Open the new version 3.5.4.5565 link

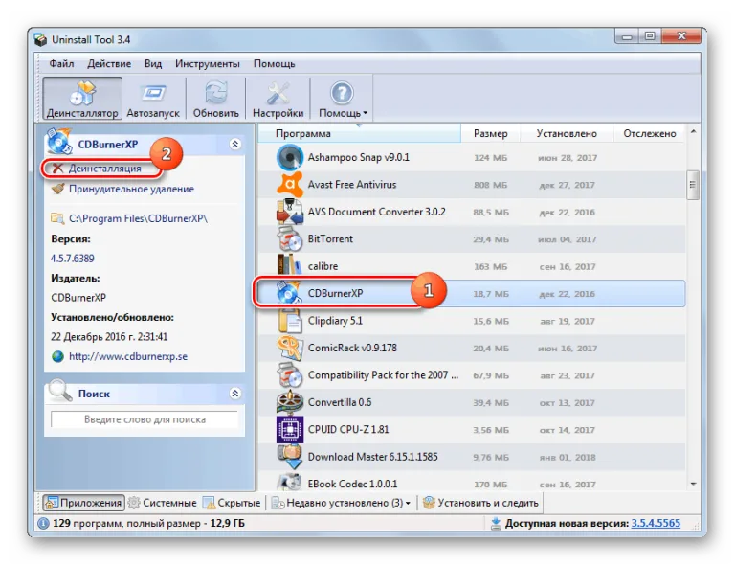point(656,523)
